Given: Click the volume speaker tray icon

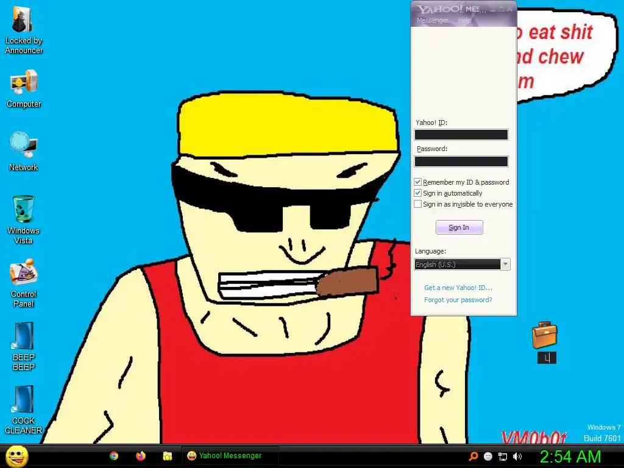Looking at the screenshot, I should [517, 456].
